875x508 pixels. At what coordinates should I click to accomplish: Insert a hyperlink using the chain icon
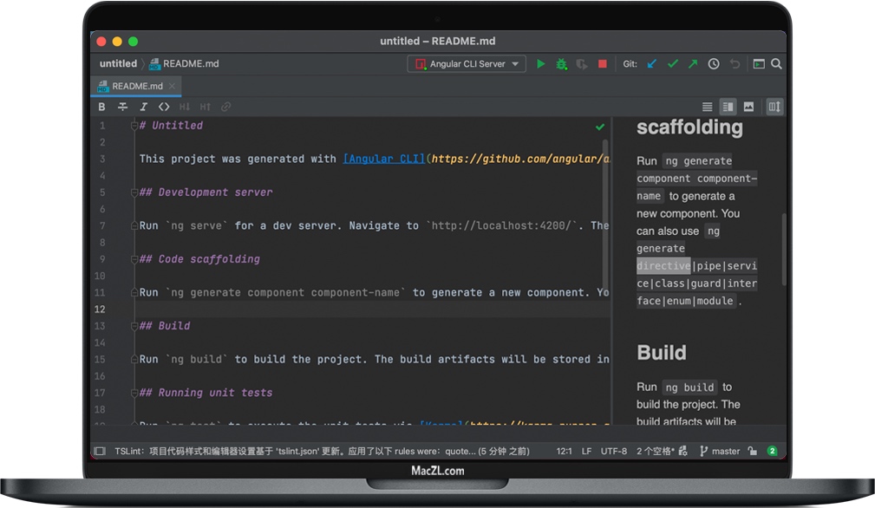click(x=227, y=106)
